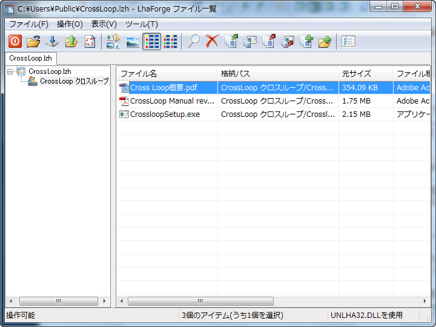Click the magnifying glass search icon
Image resolution: width=436 pixels, height=327 pixels.
[x=194, y=41]
